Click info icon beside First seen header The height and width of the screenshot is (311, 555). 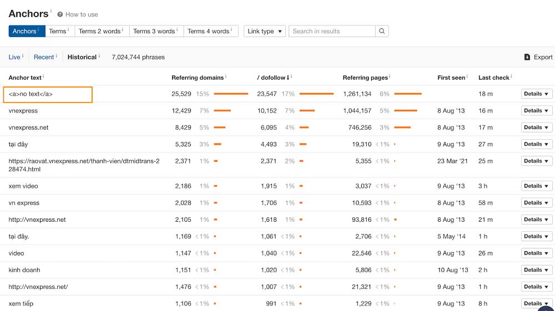pos(467,77)
